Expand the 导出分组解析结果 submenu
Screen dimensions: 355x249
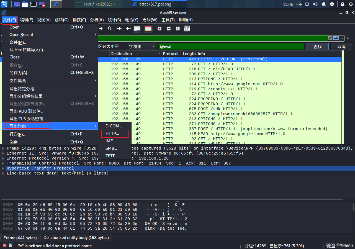pos(50,96)
